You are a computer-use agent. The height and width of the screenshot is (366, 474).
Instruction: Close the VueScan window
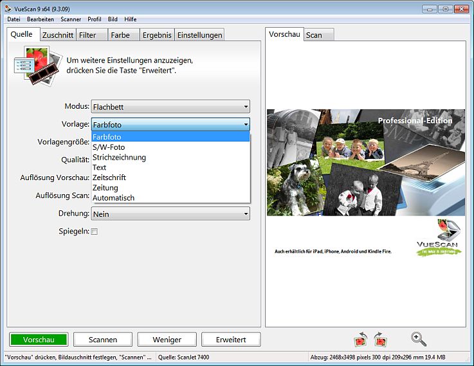(x=461, y=9)
